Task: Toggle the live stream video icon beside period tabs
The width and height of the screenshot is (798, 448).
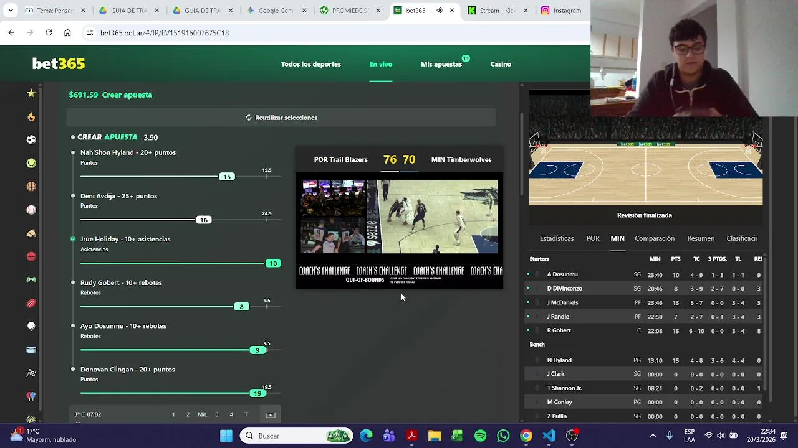Action: 271,414
